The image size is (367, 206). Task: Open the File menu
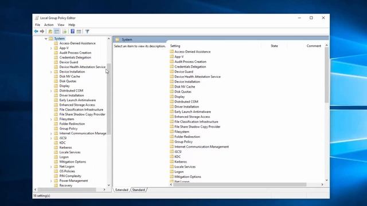click(38, 25)
